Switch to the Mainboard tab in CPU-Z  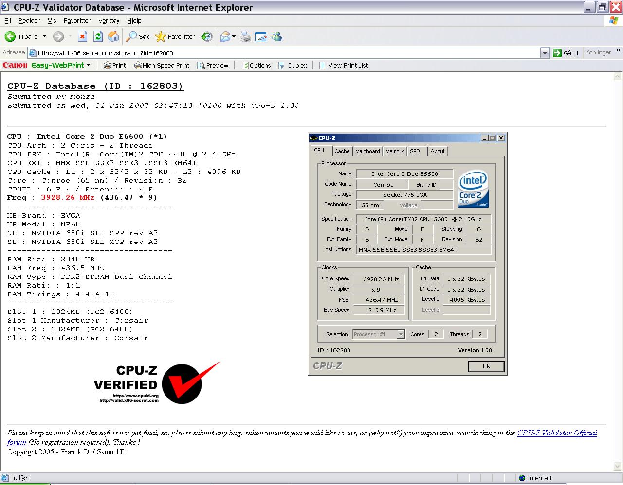[x=367, y=151]
